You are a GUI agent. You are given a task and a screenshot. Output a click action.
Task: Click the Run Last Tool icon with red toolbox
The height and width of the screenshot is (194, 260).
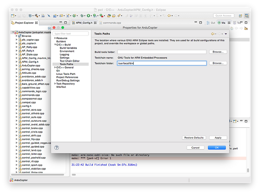coord(101,16)
